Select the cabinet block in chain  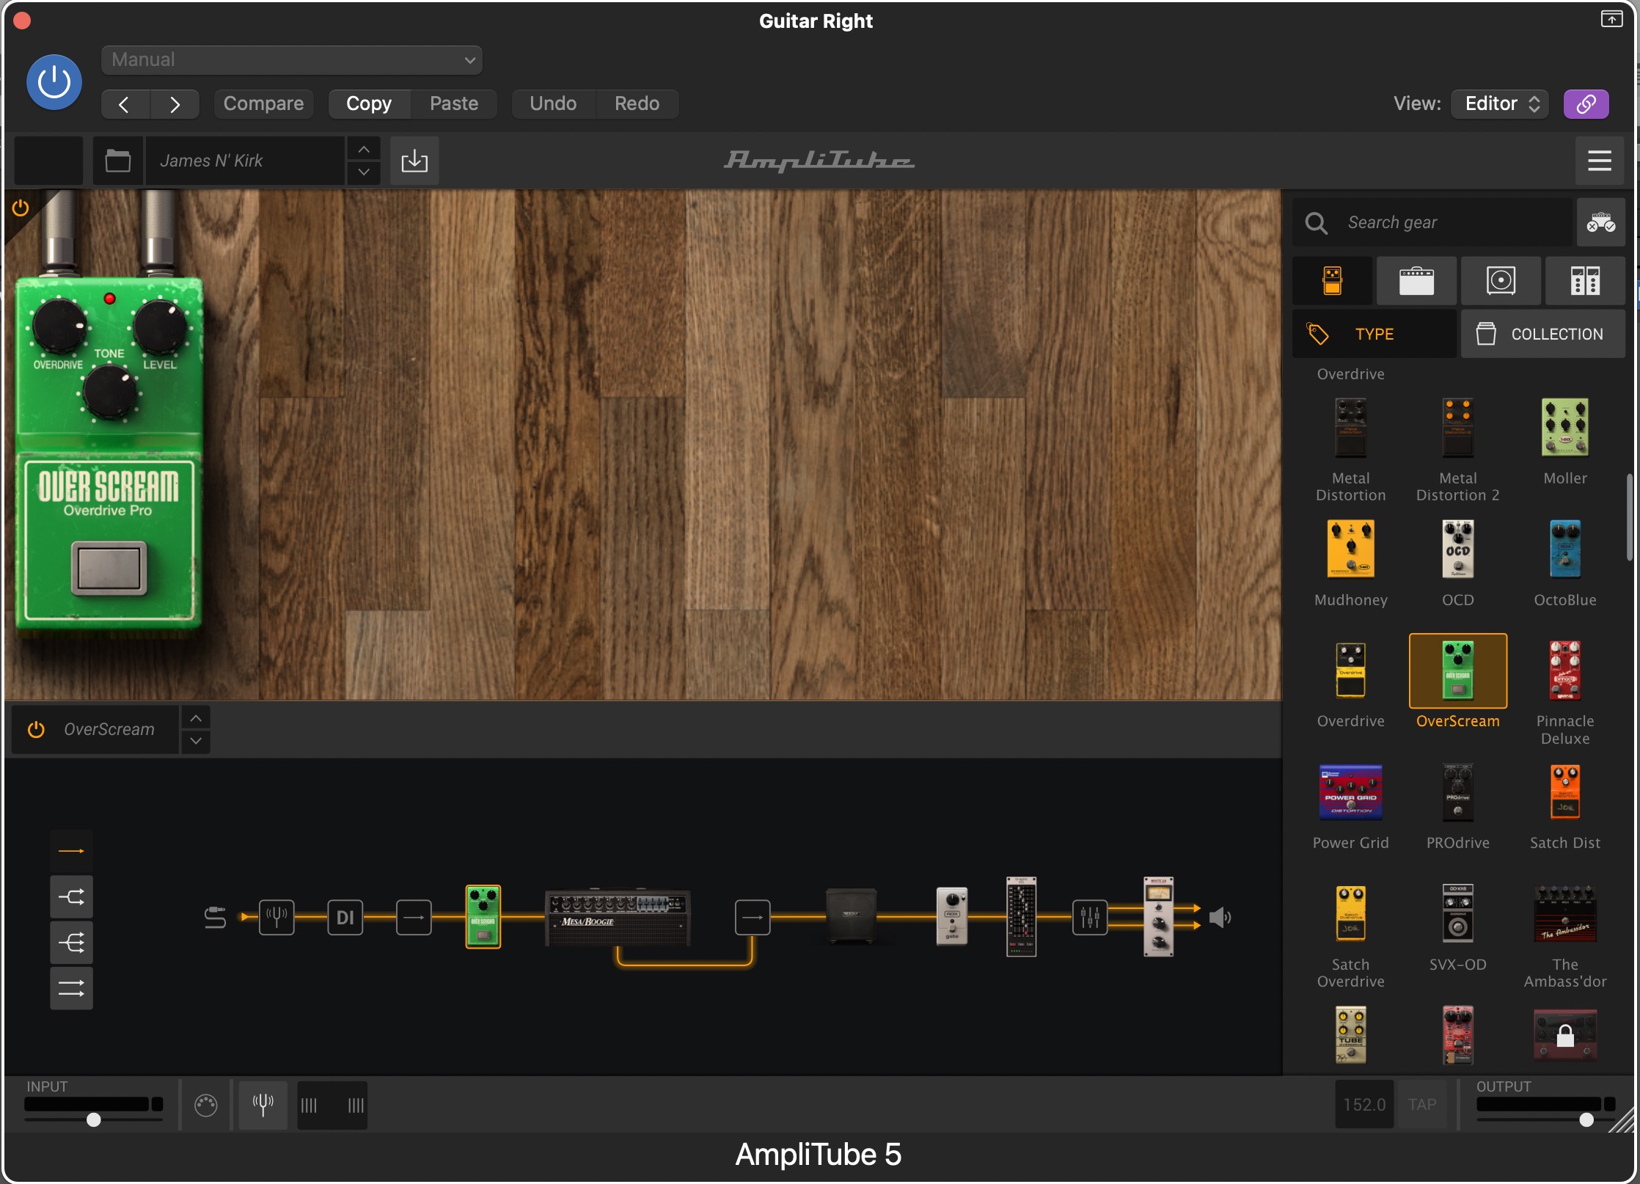pos(851,915)
